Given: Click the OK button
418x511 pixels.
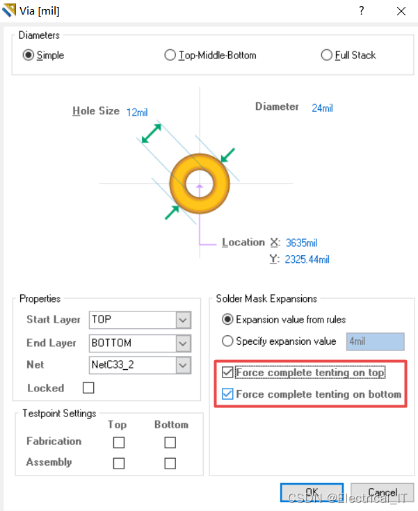Looking at the screenshot, I should tap(312, 492).
